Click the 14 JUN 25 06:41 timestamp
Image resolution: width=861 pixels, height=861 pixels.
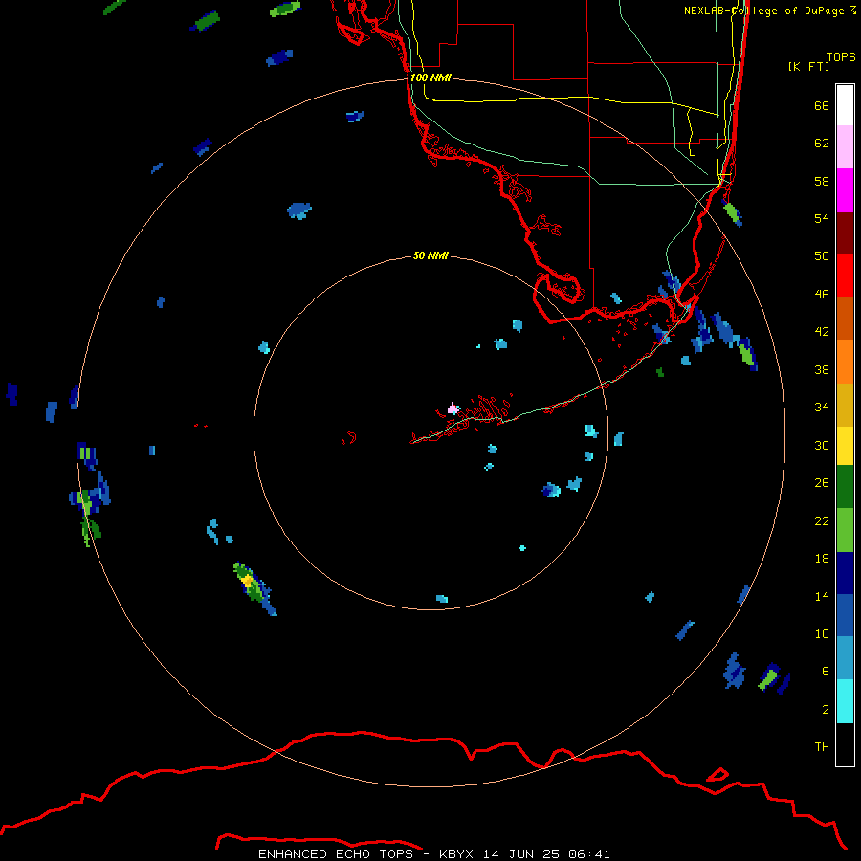coord(546,854)
